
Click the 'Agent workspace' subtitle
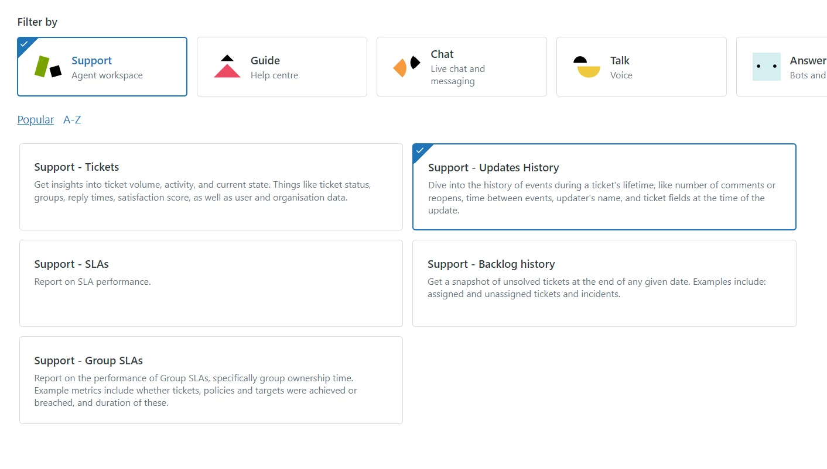[x=107, y=75]
